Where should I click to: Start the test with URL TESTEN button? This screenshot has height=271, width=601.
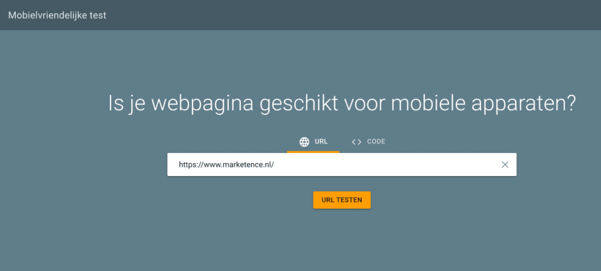click(342, 200)
